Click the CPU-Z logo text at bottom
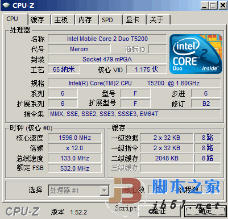The height and width of the screenshot is (219, 228). coord(23,212)
